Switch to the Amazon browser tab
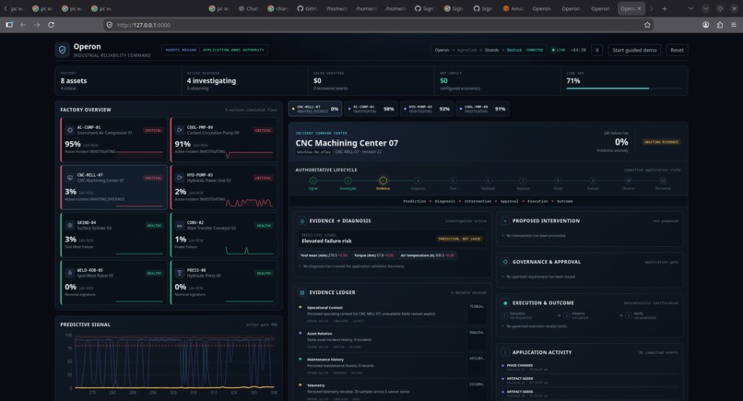 point(513,8)
